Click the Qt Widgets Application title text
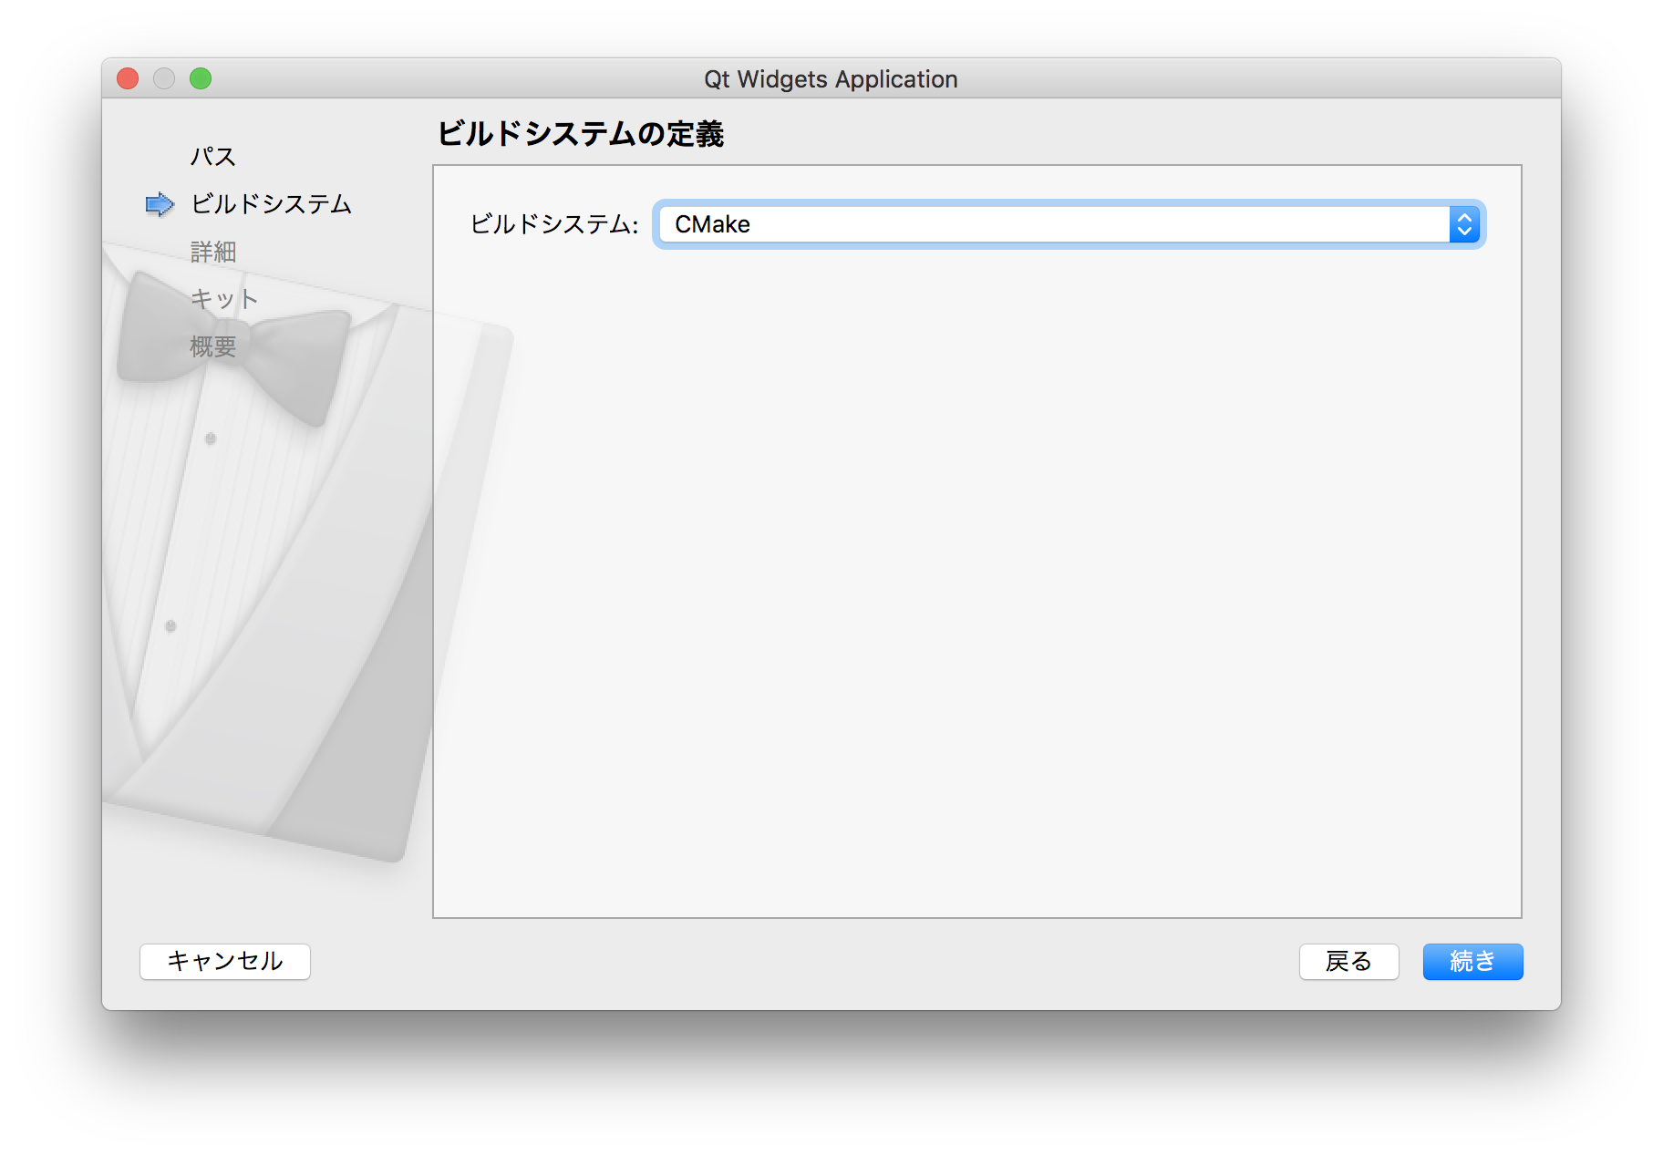Image resolution: width=1663 pixels, height=1156 pixels. [x=831, y=79]
